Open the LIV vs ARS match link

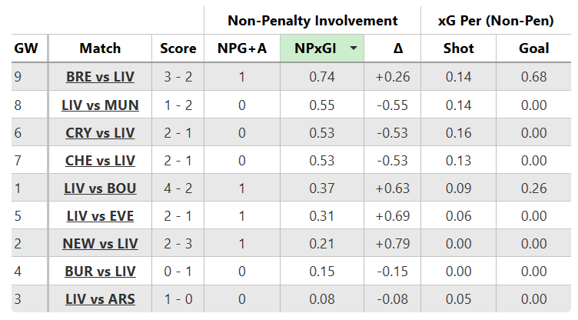tap(100, 299)
